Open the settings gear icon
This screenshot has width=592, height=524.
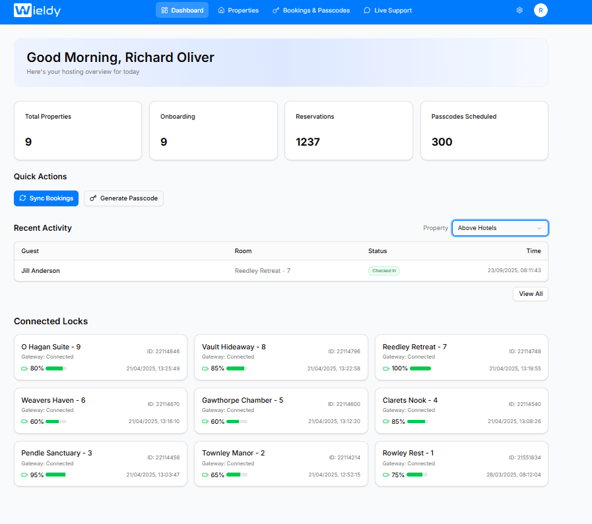click(x=519, y=11)
